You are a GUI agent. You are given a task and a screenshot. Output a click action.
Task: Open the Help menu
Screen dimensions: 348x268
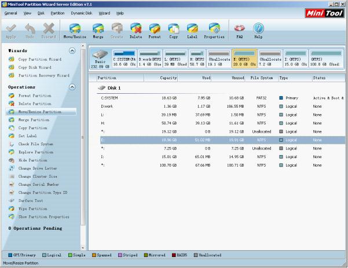(x=120, y=13)
